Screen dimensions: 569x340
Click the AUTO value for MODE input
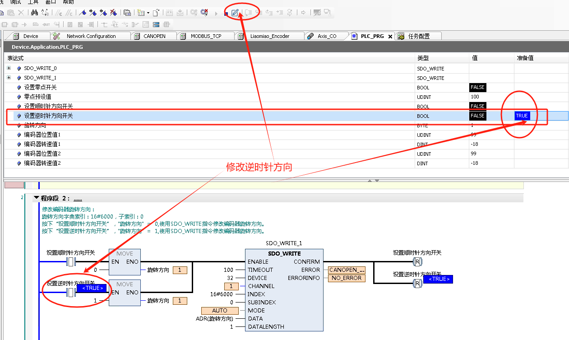[x=220, y=311]
